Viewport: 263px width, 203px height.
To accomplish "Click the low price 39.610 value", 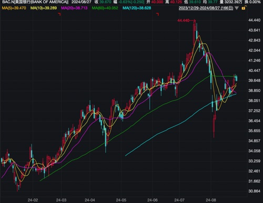I will (x=195, y=2).
